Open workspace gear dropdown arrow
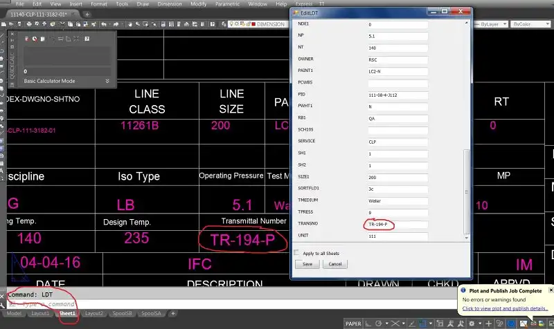Viewport: 554px width, 329px height. 480,323
